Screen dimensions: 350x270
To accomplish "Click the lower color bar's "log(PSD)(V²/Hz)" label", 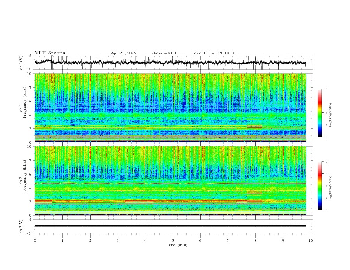I will pos(331,188).
